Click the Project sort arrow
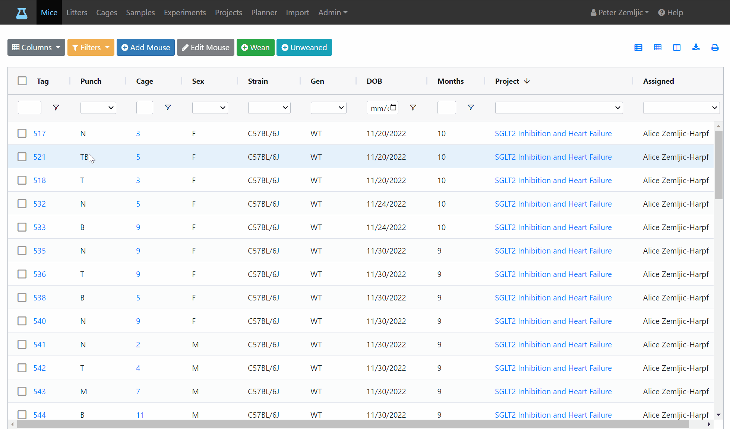This screenshot has width=730, height=430. pyautogui.click(x=527, y=81)
